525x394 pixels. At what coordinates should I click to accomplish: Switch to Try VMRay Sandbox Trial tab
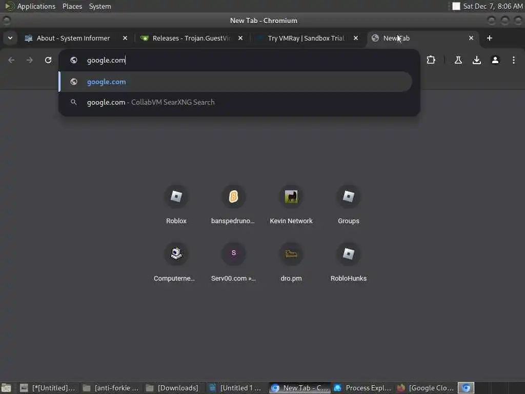coord(307,38)
